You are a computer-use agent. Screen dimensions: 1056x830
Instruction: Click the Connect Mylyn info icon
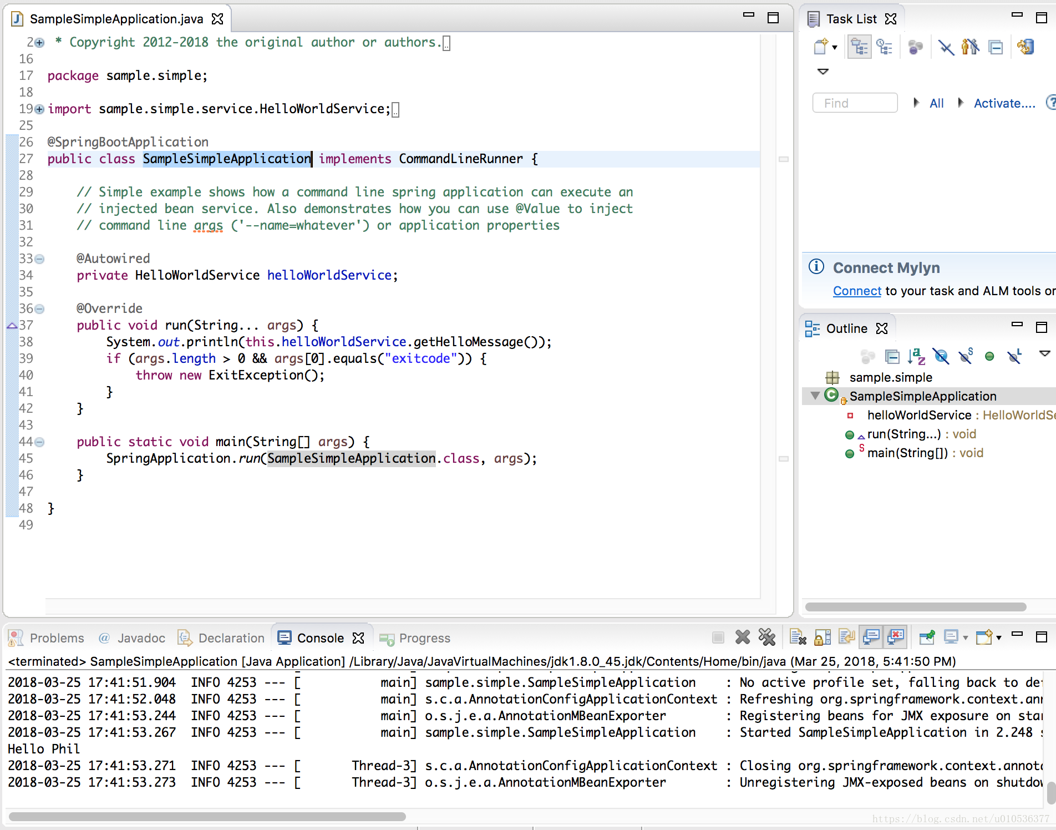click(x=816, y=267)
